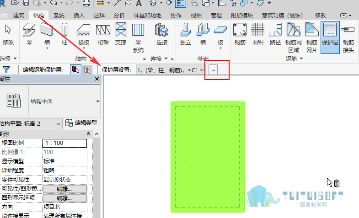Select the Brace (支撑) tool
Viewport: 359px width, 218px height.
click(121, 34)
